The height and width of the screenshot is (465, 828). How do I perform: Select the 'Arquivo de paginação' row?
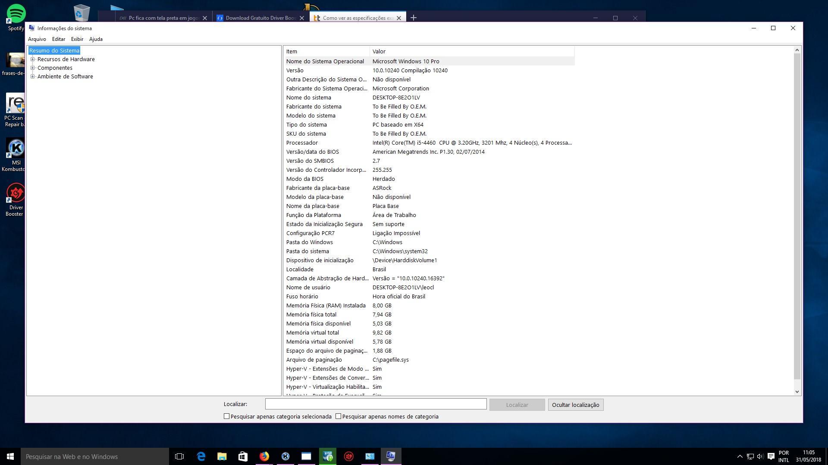coord(429,360)
